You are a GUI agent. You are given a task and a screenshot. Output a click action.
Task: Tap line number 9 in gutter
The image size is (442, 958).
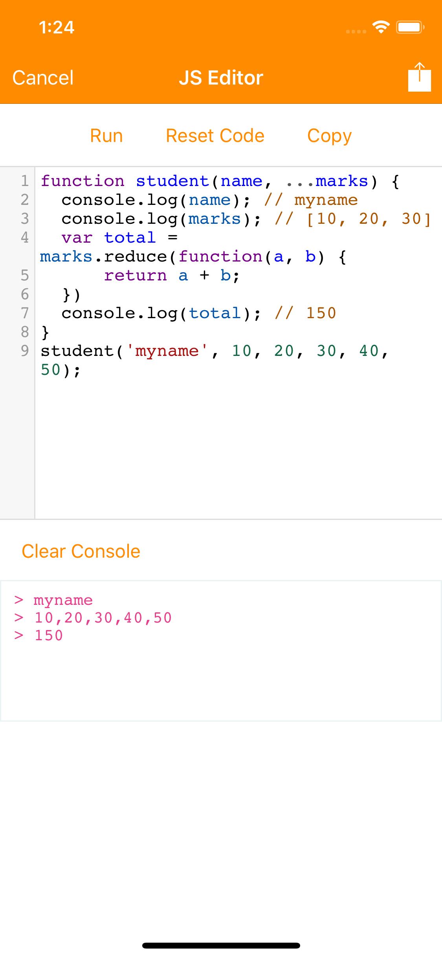[25, 351]
